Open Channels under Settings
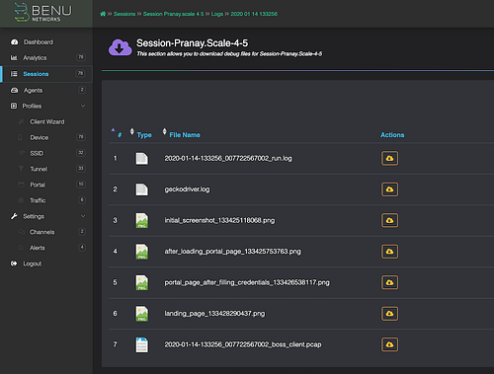The image size is (494, 374). coord(42,232)
